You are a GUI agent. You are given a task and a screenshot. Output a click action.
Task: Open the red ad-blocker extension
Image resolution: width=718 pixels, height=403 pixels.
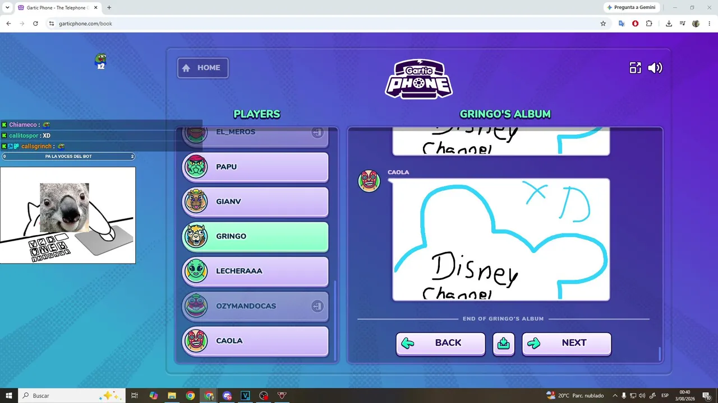pos(635,24)
